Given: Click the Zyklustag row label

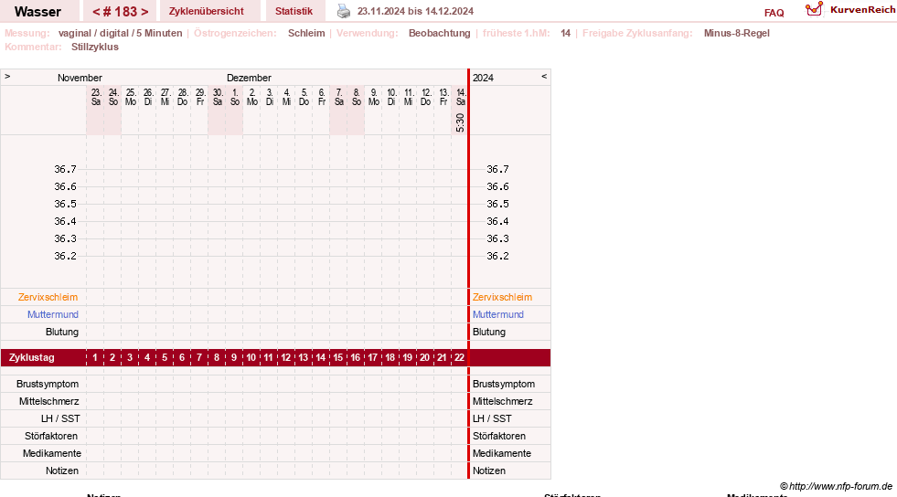Looking at the screenshot, I should (x=31, y=357).
